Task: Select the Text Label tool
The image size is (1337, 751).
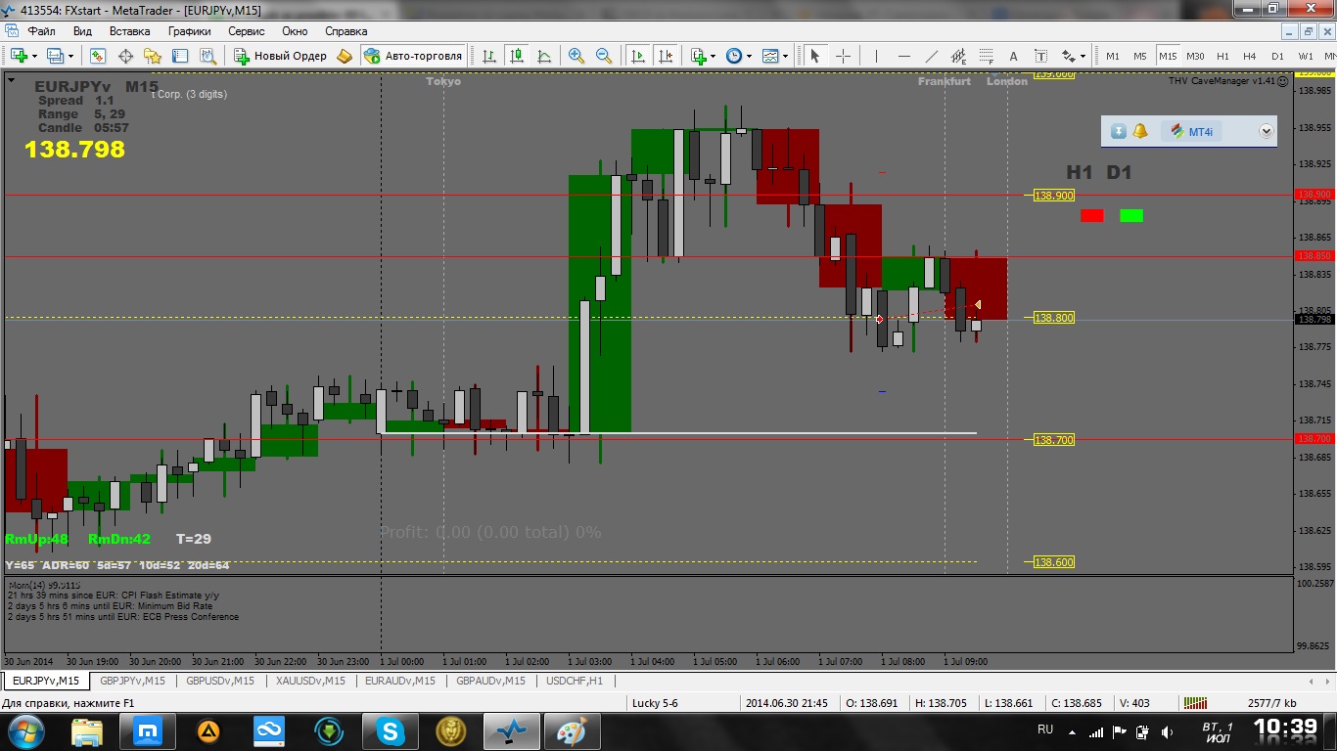Action: tap(1040, 56)
